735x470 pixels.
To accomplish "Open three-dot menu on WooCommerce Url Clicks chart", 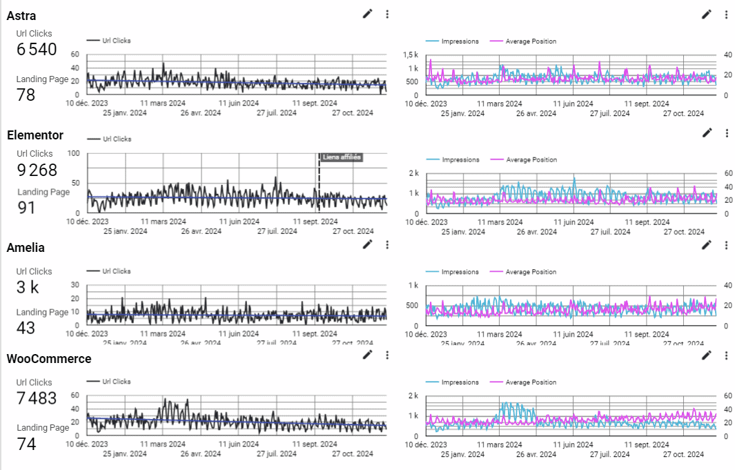I will (x=387, y=355).
